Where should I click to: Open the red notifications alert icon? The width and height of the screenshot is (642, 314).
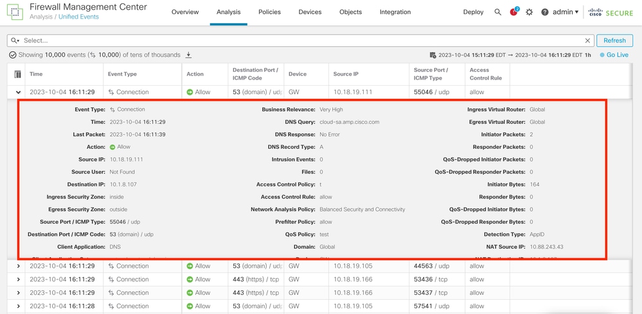(x=513, y=12)
